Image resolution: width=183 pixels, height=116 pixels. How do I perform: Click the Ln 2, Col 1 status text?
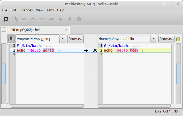[163, 111]
